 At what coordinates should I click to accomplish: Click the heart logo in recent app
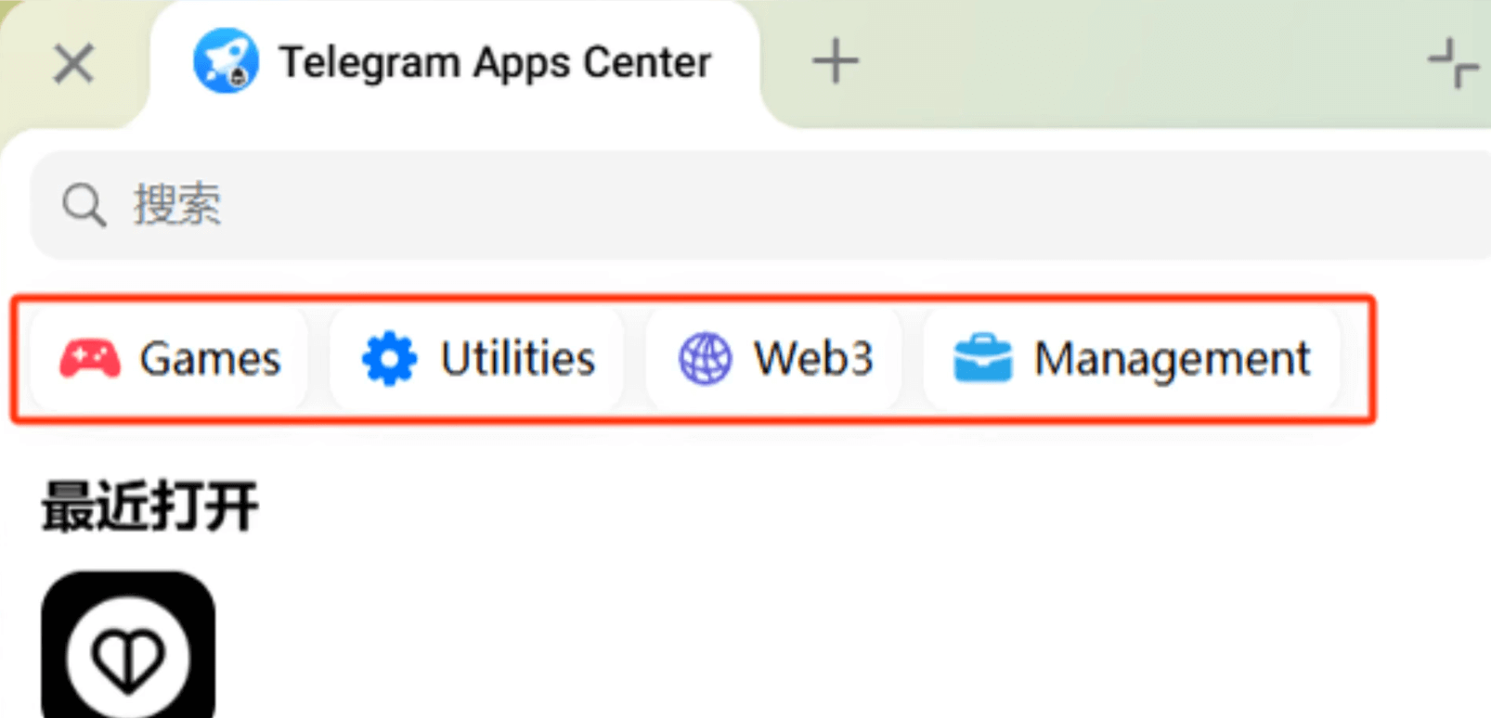pyautogui.click(x=128, y=659)
